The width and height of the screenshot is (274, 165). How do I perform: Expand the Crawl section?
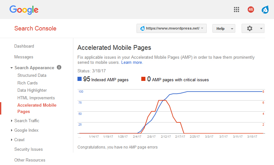coord(11,140)
